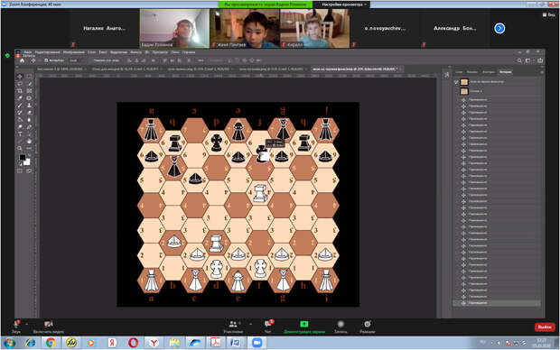Click the Photoshop Home icon
Screen dimensions: 560x350
23,60
